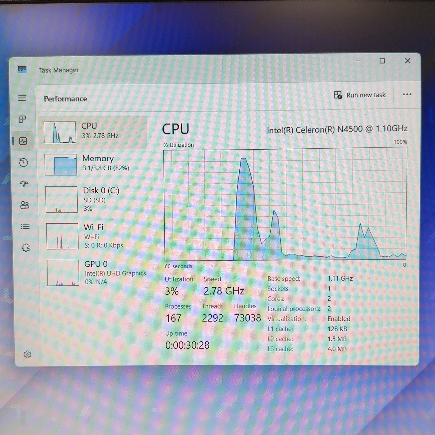Click the 128 KB L1 cache value
The image size is (435, 435).
point(337,329)
